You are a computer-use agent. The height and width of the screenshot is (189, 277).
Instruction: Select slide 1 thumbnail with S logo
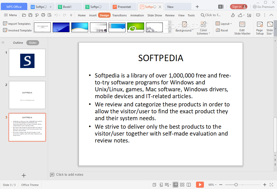pyautogui.click(x=27, y=63)
